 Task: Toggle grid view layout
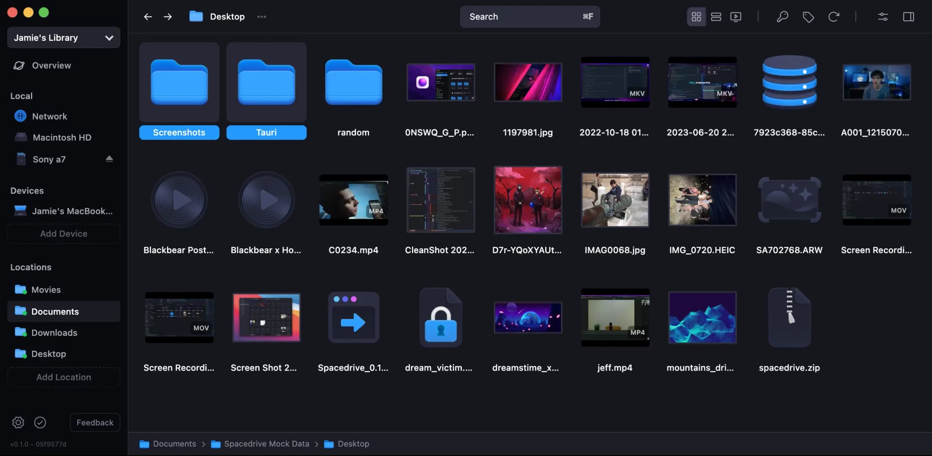(x=696, y=16)
